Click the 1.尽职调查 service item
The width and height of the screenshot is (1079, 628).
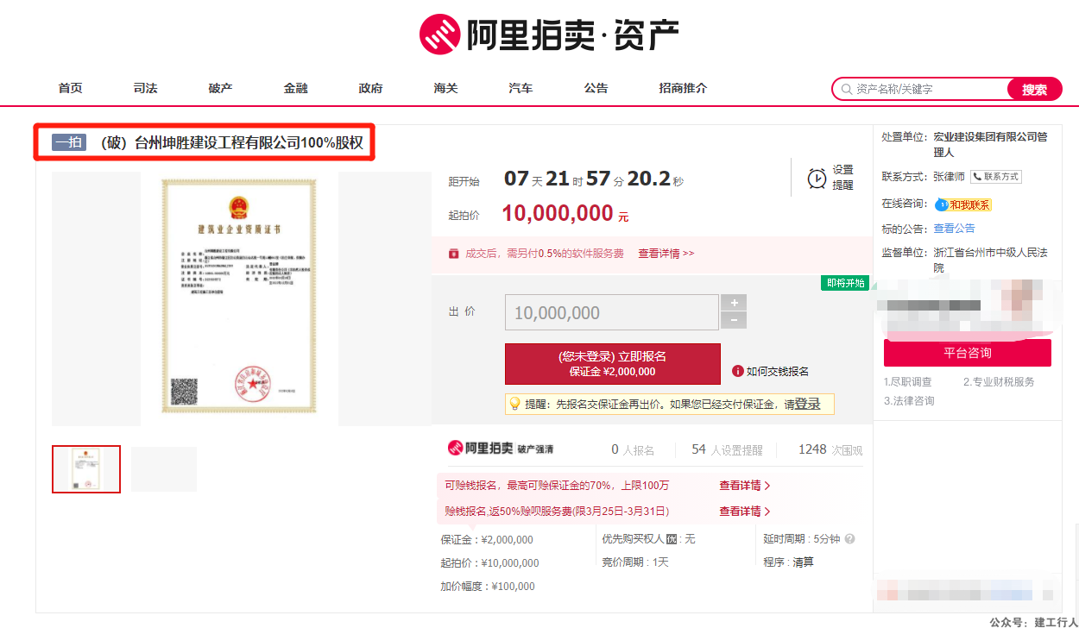pos(908,381)
